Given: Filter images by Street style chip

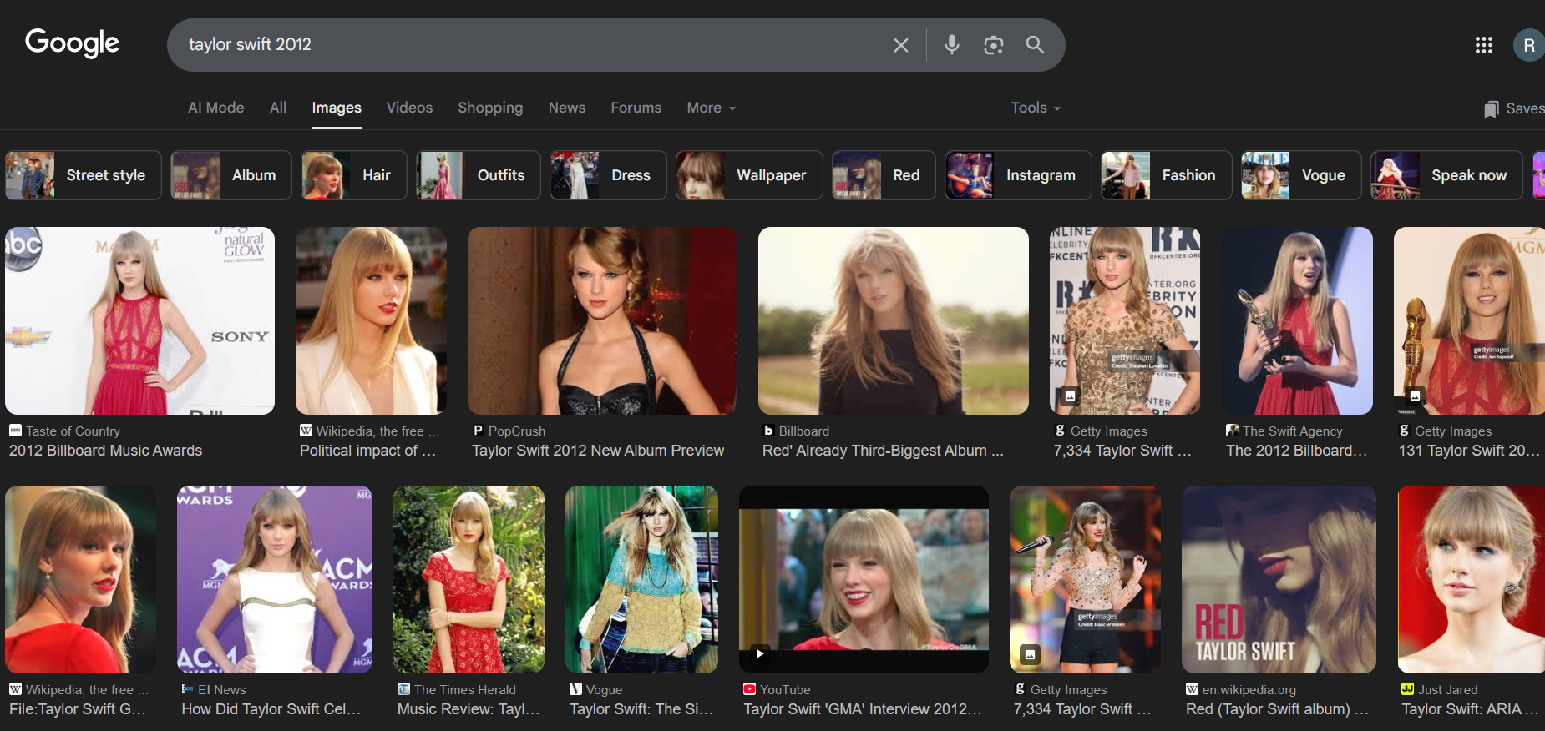Looking at the screenshot, I should pyautogui.click(x=84, y=175).
